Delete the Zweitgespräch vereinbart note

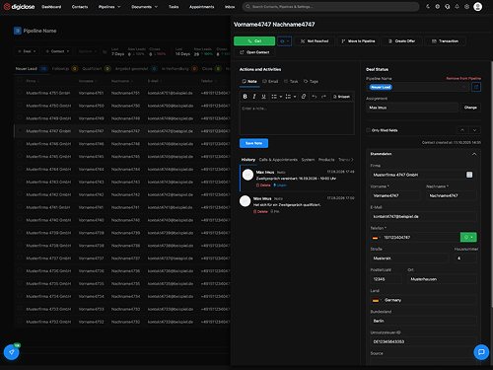[x=263, y=185]
